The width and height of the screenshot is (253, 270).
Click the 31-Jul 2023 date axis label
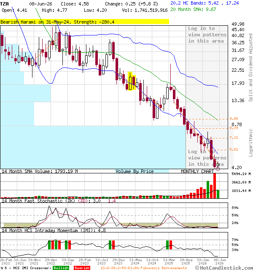pyautogui.click(x=102, y=262)
